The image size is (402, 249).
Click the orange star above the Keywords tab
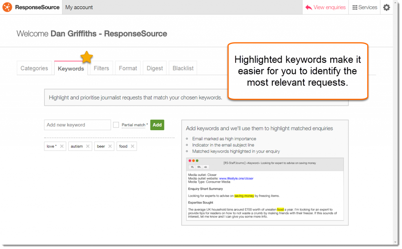[x=86, y=57]
